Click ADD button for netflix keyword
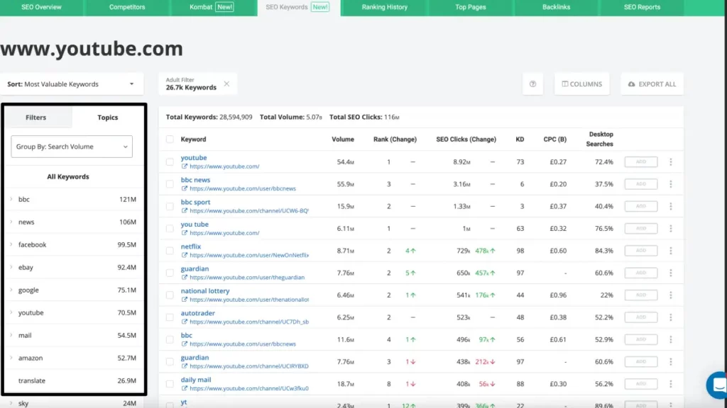The width and height of the screenshot is (727, 408). coord(641,251)
